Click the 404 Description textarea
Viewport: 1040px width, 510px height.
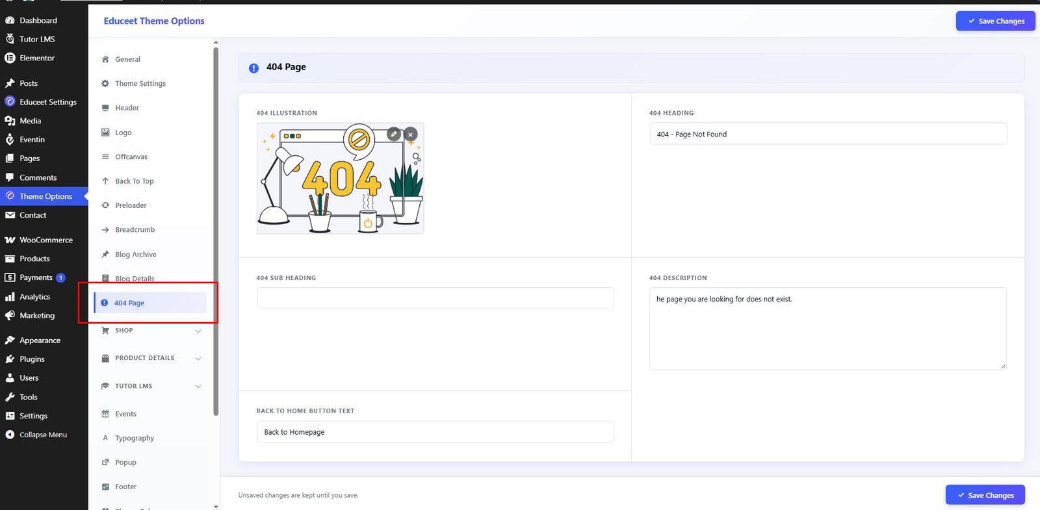tap(827, 329)
